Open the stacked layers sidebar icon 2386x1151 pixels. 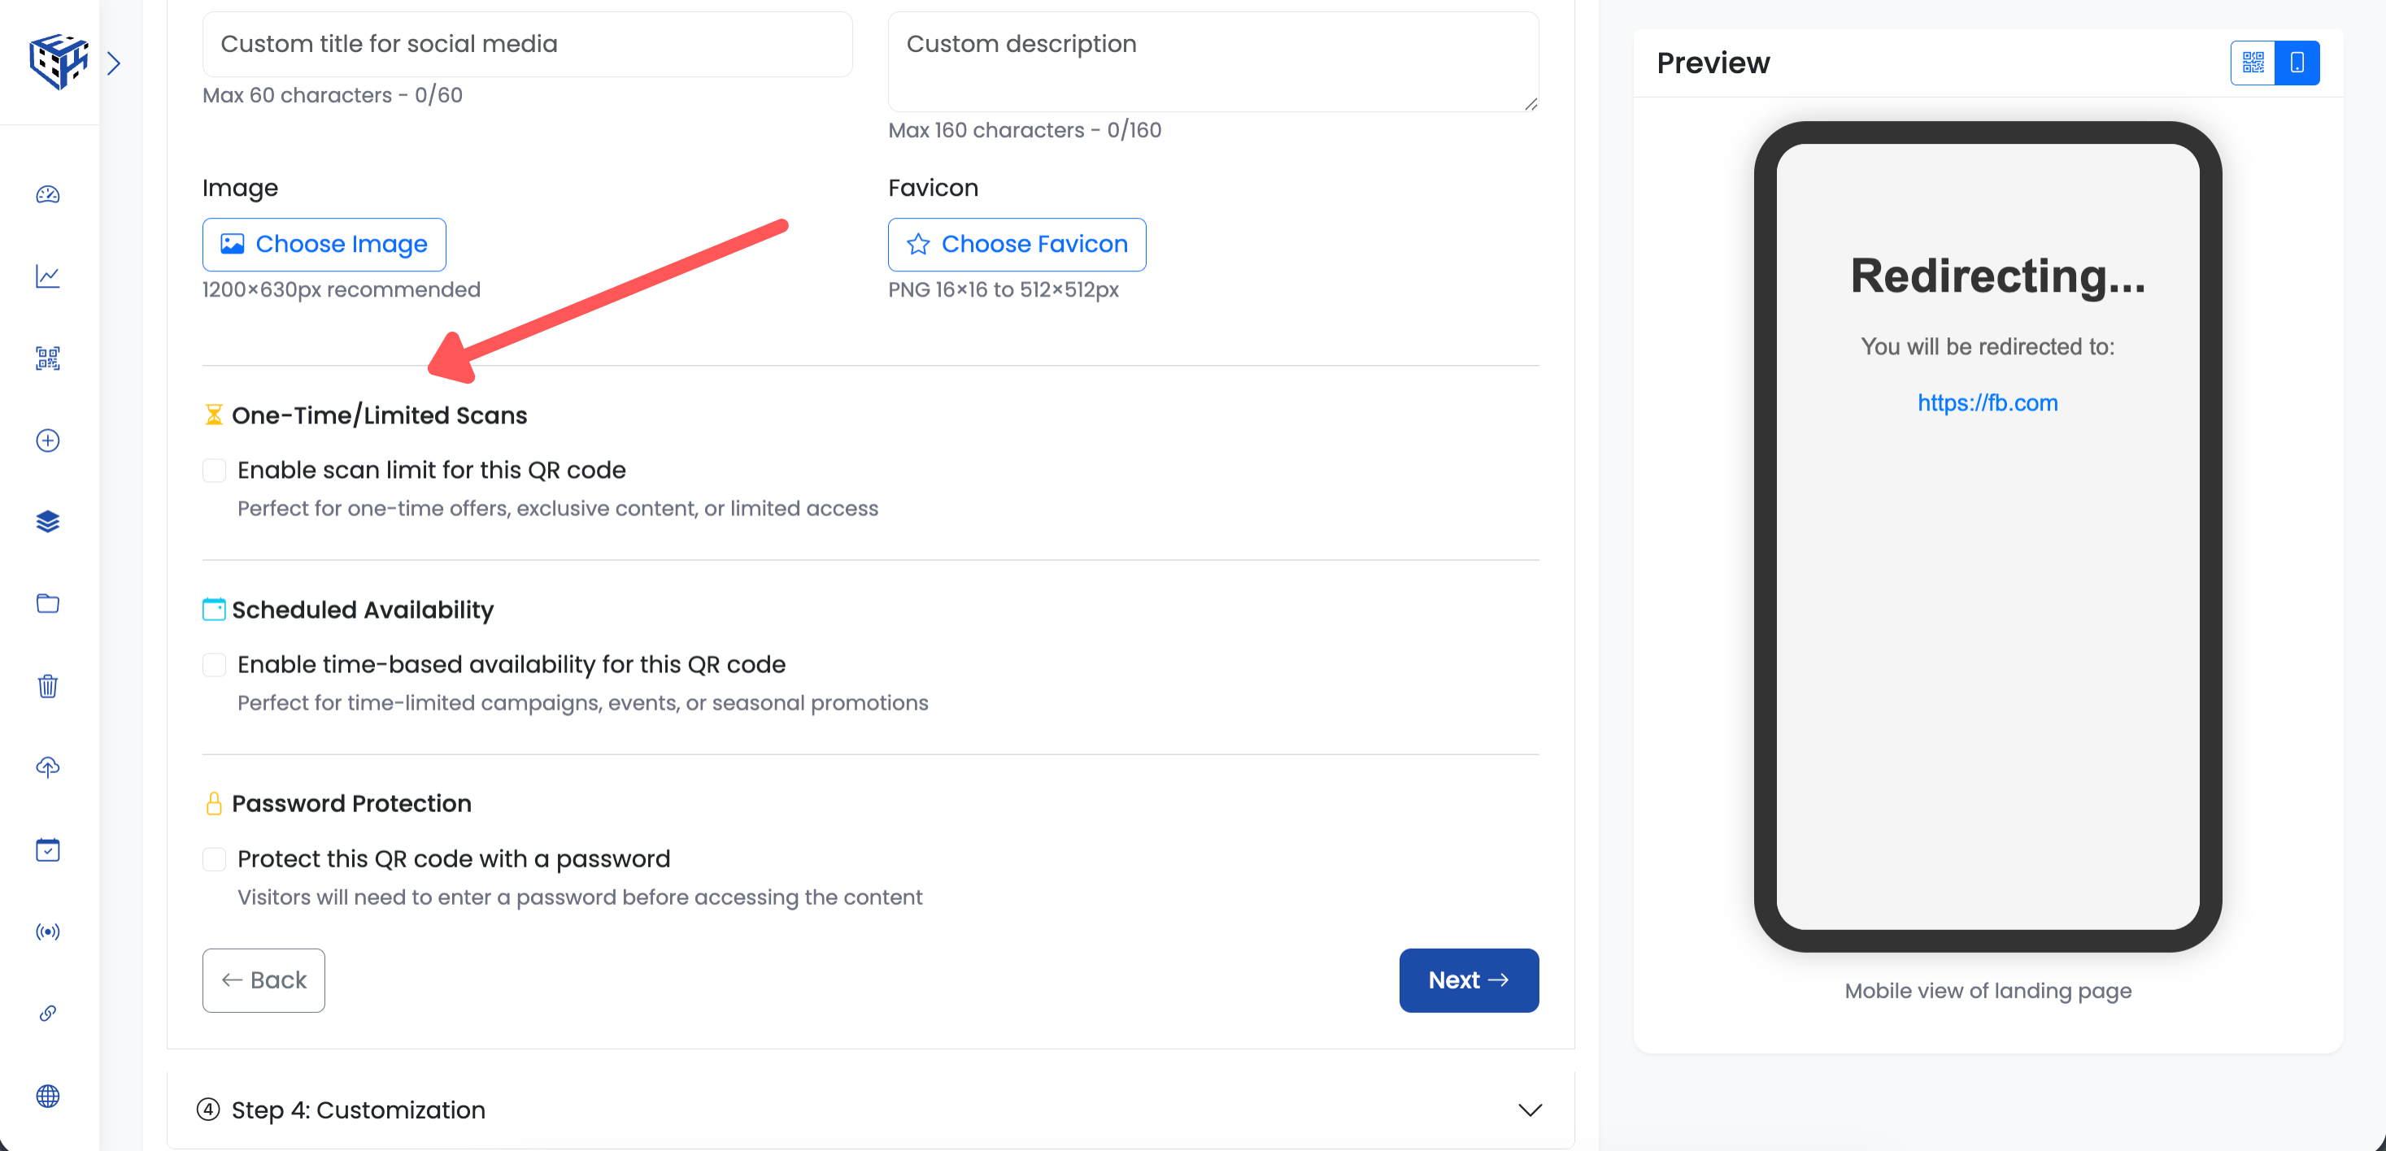click(x=48, y=521)
